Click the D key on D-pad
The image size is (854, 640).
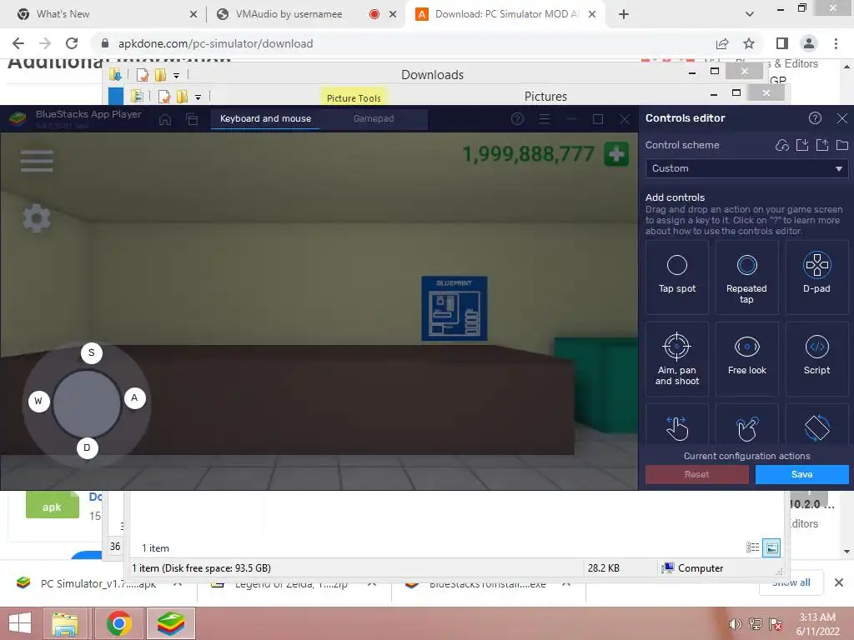(87, 447)
